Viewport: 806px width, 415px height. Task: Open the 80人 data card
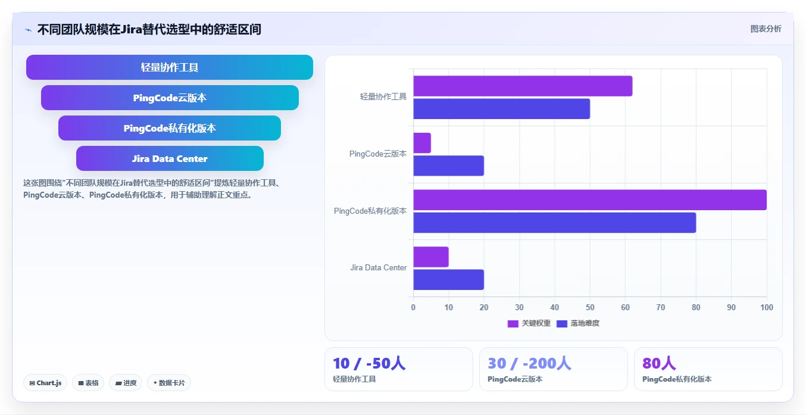point(708,369)
